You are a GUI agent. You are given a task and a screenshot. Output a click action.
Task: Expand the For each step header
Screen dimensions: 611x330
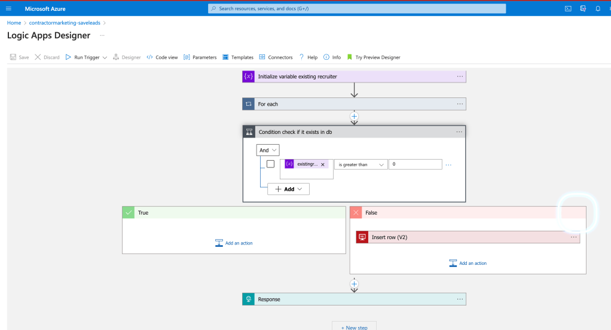click(x=354, y=104)
